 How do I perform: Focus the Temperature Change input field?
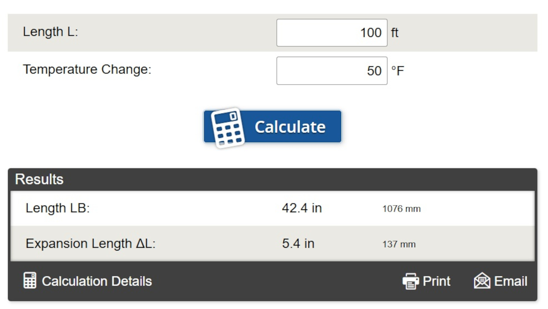[332, 71]
